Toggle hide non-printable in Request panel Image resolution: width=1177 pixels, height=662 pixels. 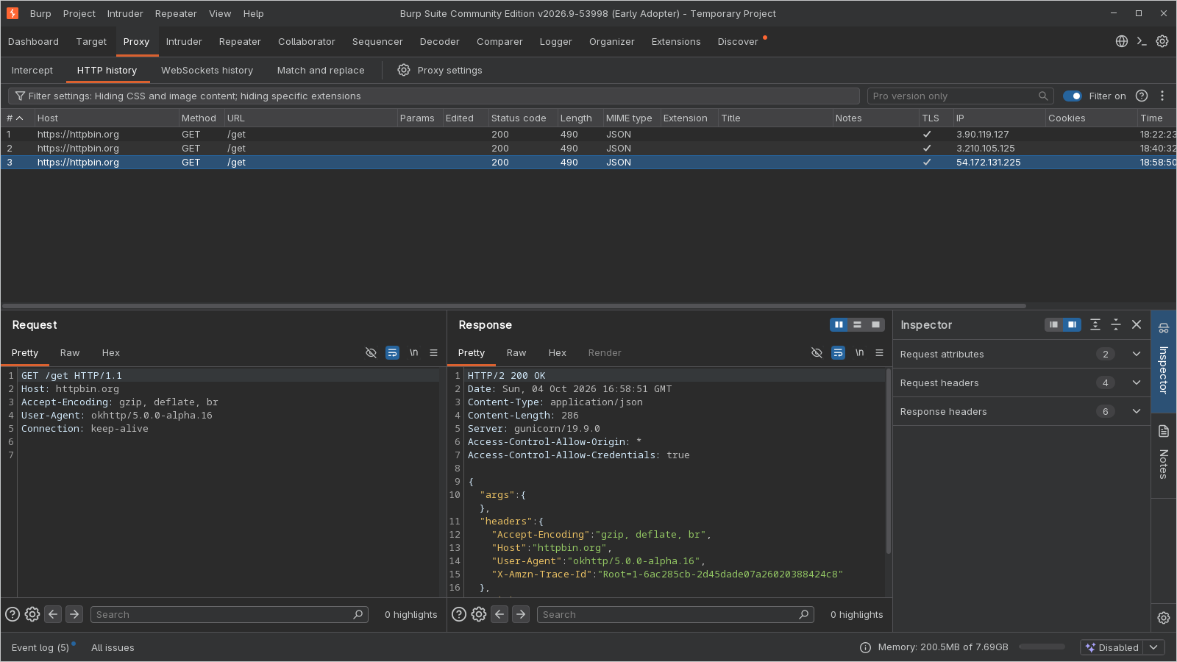[x=371, y=353]
